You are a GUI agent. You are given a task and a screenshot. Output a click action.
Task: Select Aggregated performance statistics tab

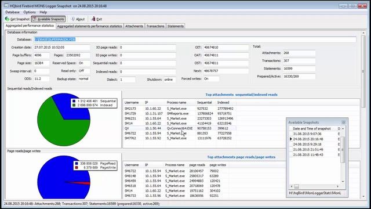click(30, 26)
